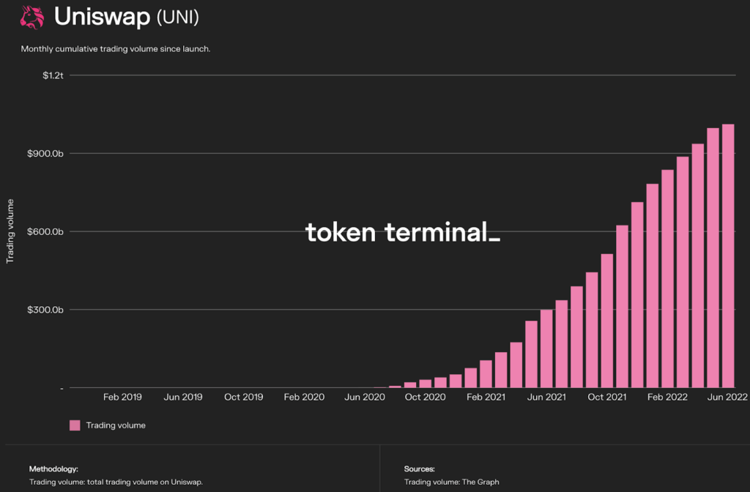The width and height of the screenshot is (750, 492).
Task: Toggle the Trading volume legend label
Action: (x=116, y=425)
